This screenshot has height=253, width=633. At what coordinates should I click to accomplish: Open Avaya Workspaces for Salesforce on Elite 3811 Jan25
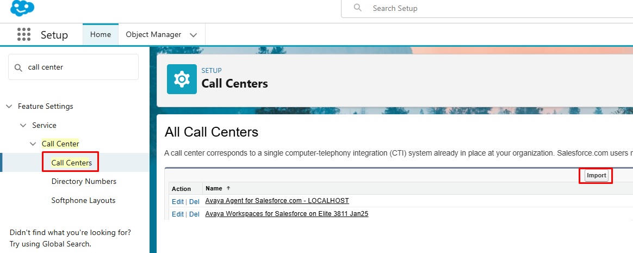pos(287,214)
